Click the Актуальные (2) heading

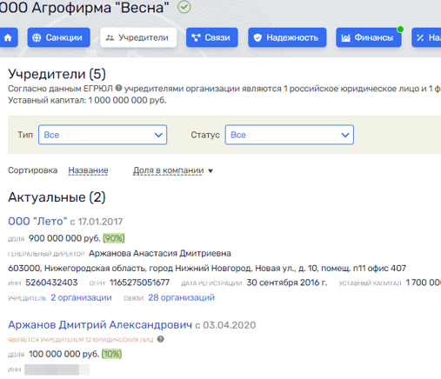click(57, 197)
